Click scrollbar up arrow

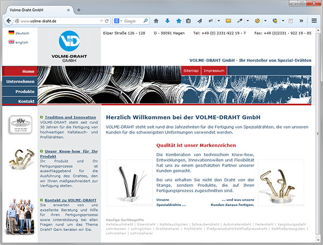[318, 30]
